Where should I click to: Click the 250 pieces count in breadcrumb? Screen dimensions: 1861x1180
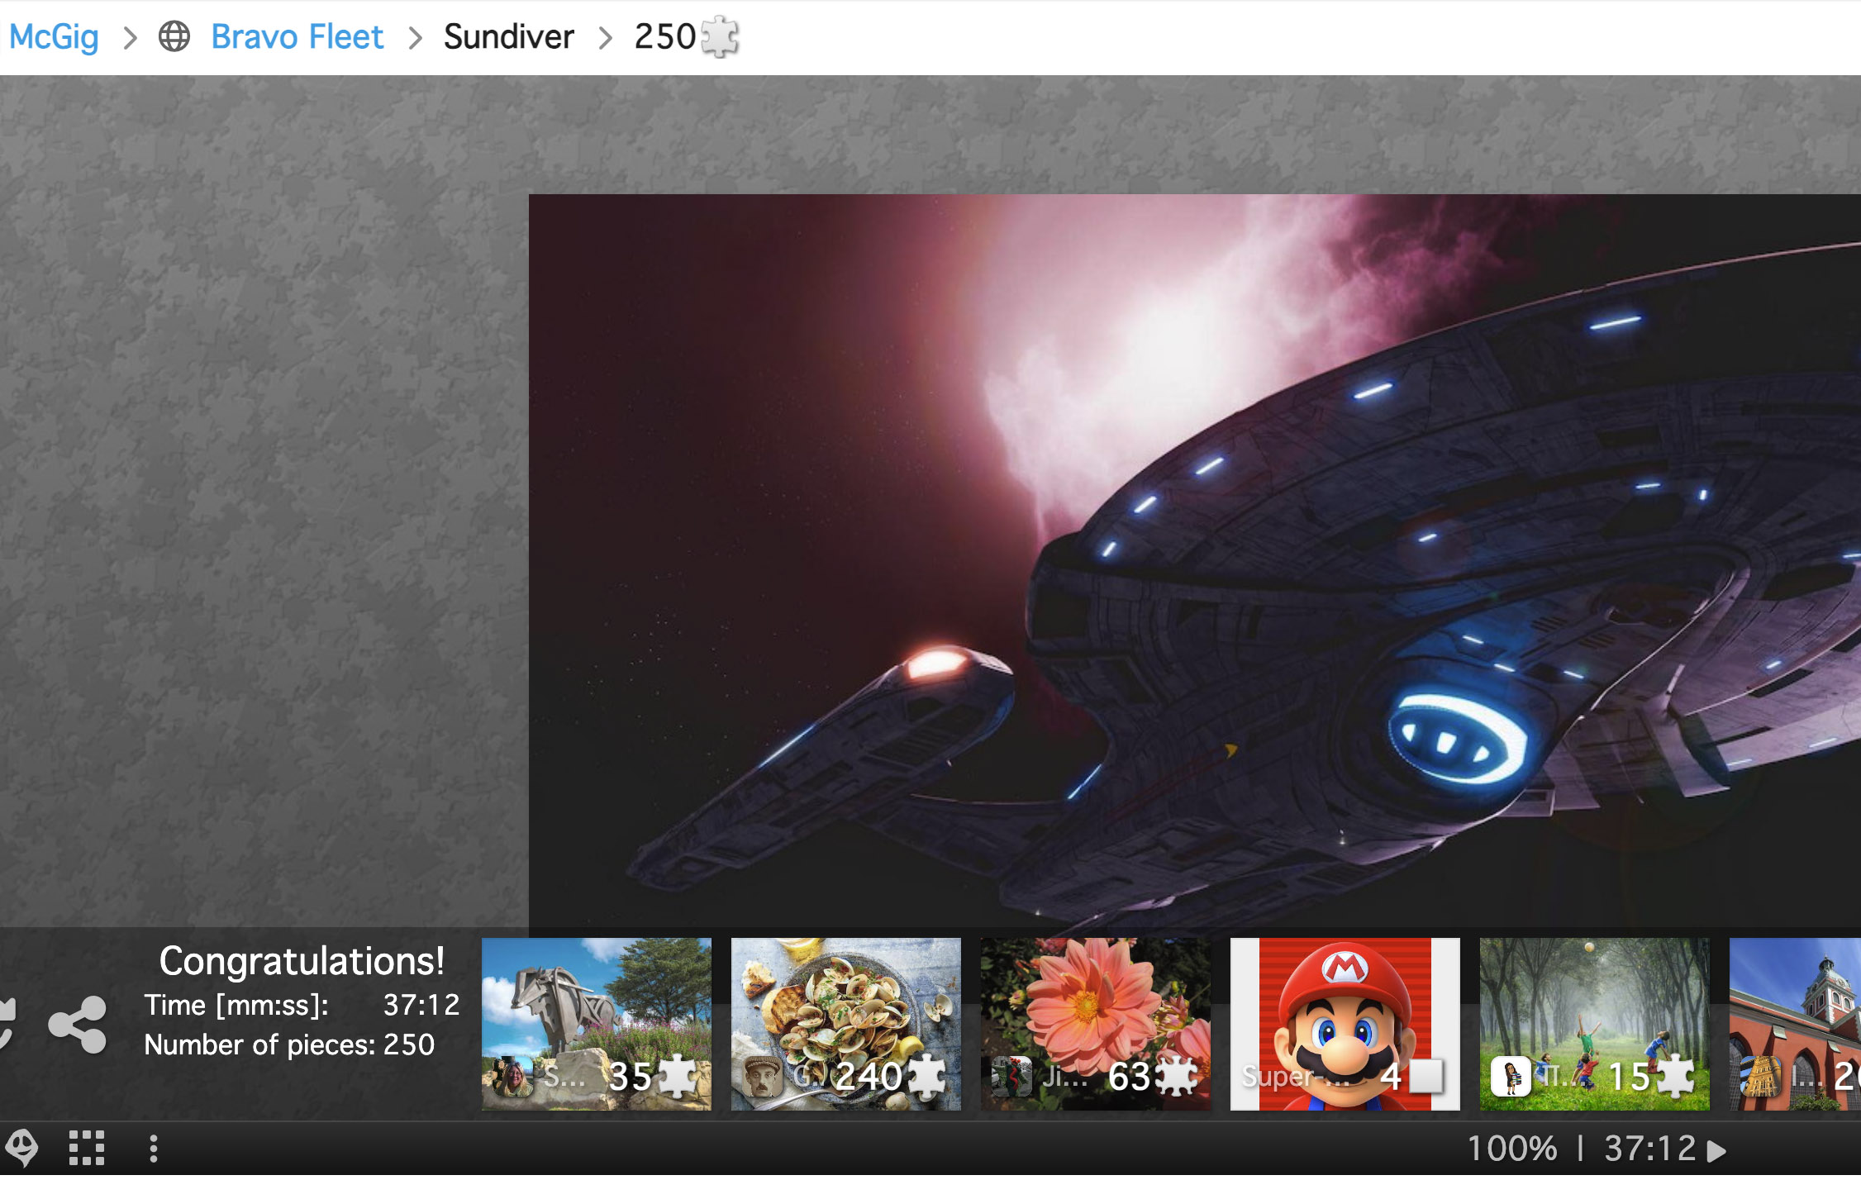point(665,37)
